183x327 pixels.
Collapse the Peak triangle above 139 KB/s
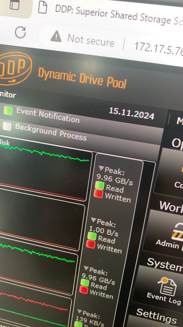[x=79, y=311]
